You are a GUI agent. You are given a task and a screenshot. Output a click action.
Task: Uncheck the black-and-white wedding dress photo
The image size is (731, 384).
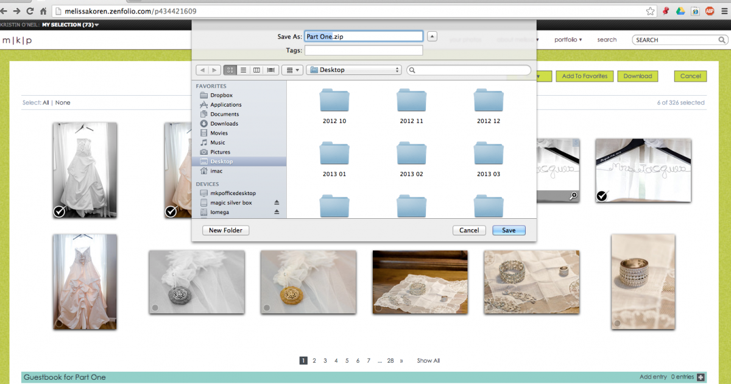point(59,212)
